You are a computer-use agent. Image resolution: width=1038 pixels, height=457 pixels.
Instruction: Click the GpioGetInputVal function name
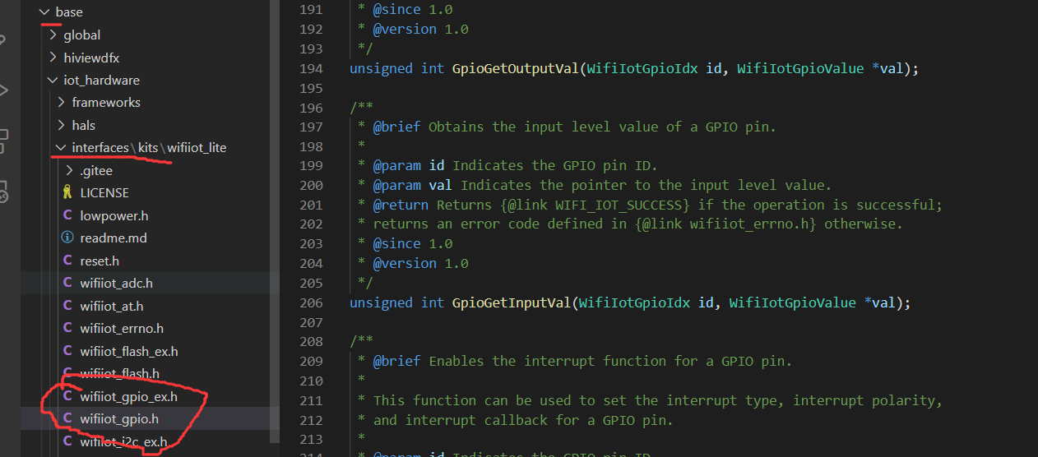pos(511,302)
